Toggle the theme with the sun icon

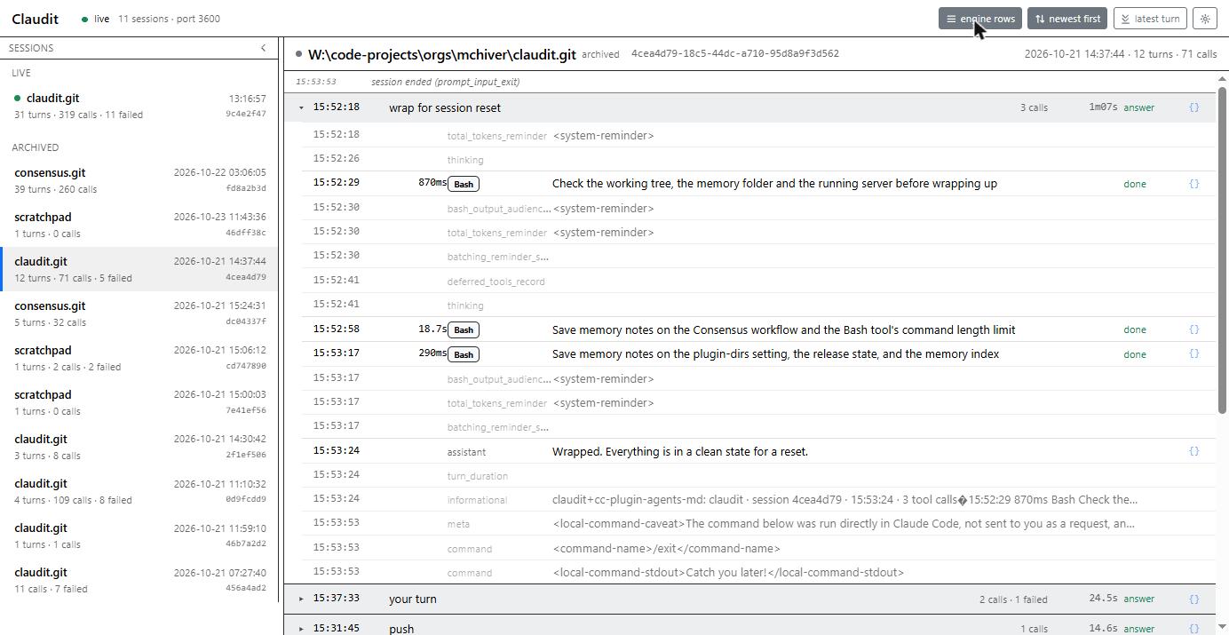pyautogui.click(x=1205, y=19)
